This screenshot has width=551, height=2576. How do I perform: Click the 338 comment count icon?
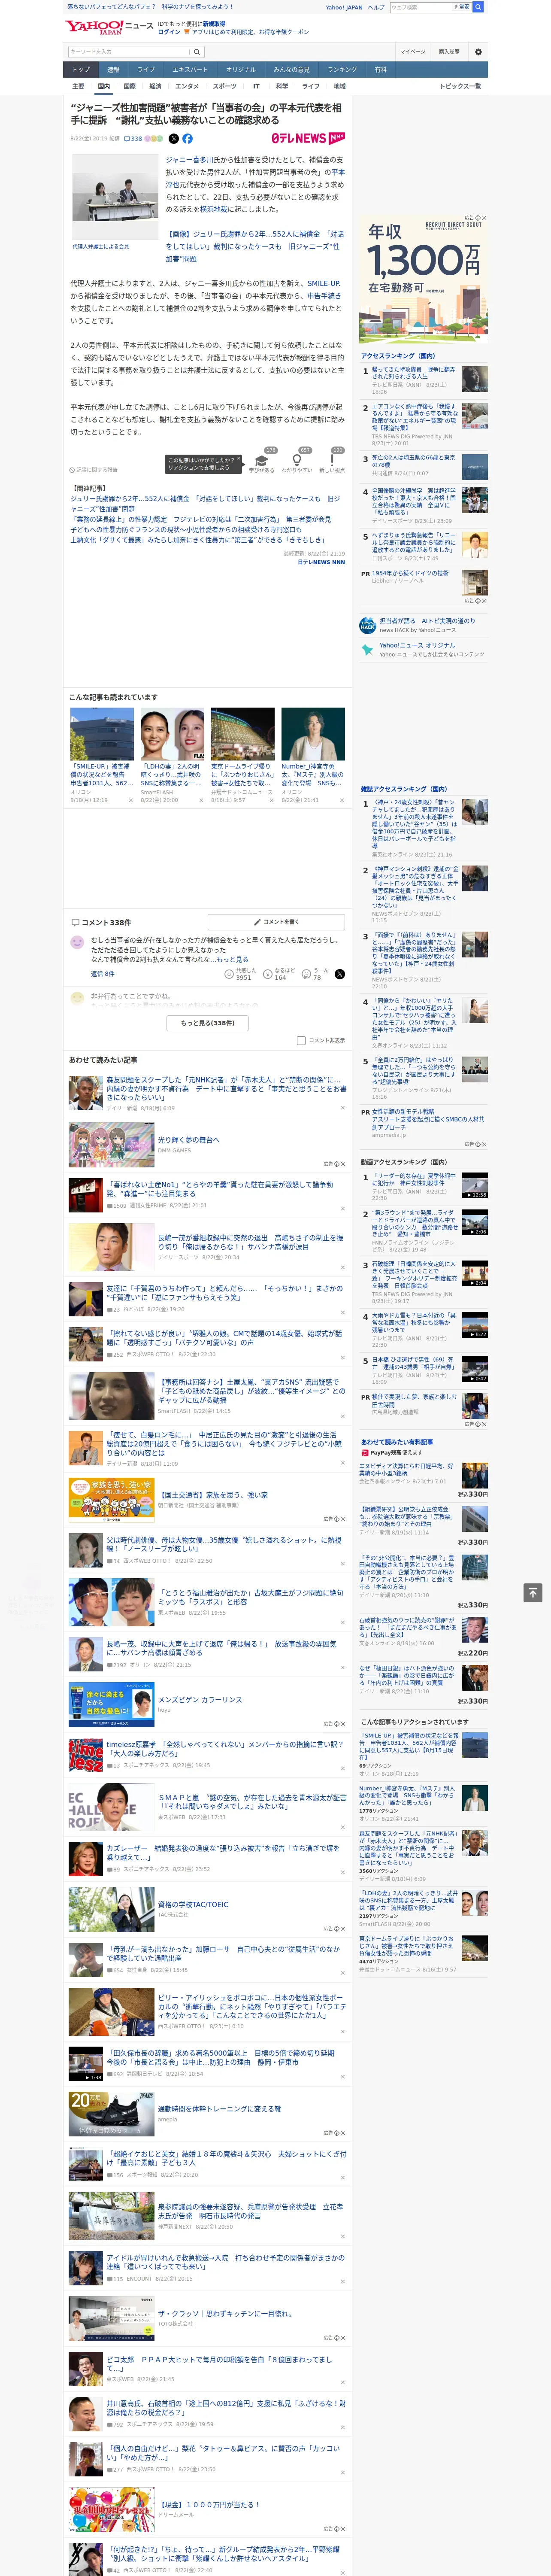pyautogui.click(x=133, y=139)
